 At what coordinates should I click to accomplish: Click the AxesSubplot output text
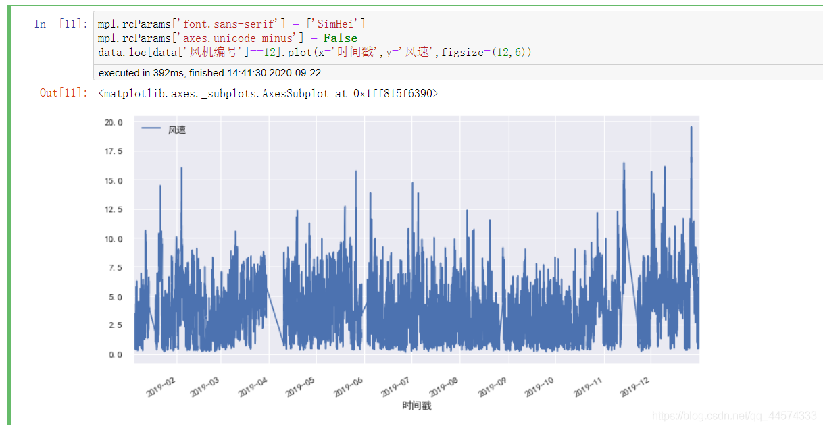point(268,93)
